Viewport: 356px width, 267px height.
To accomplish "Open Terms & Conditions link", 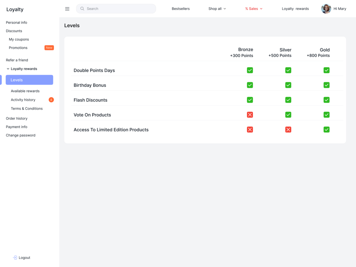I will coord(27,109).
